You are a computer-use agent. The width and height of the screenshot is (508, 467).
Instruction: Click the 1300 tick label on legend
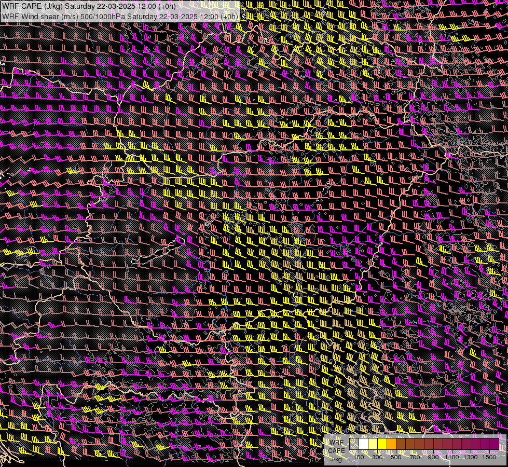click(x=471, y=457)
